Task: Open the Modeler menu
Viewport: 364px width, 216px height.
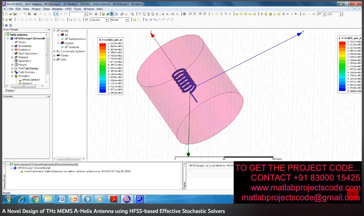Action: (x=57, y=9)
